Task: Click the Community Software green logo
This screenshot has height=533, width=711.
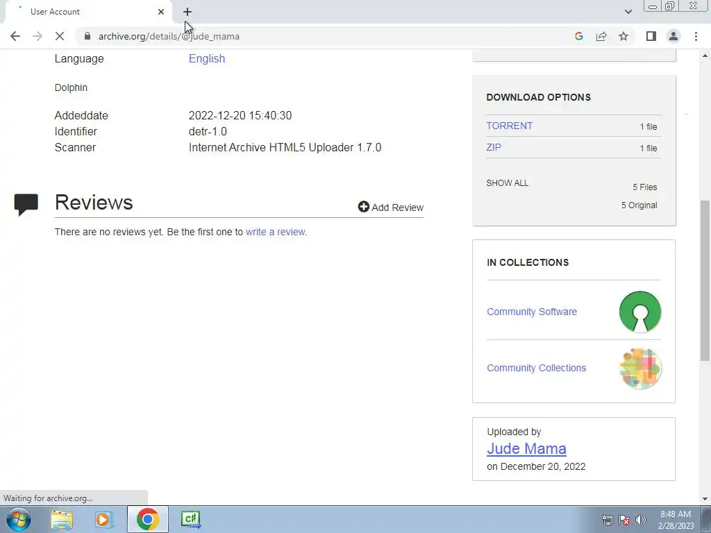Action: (639, 312)
